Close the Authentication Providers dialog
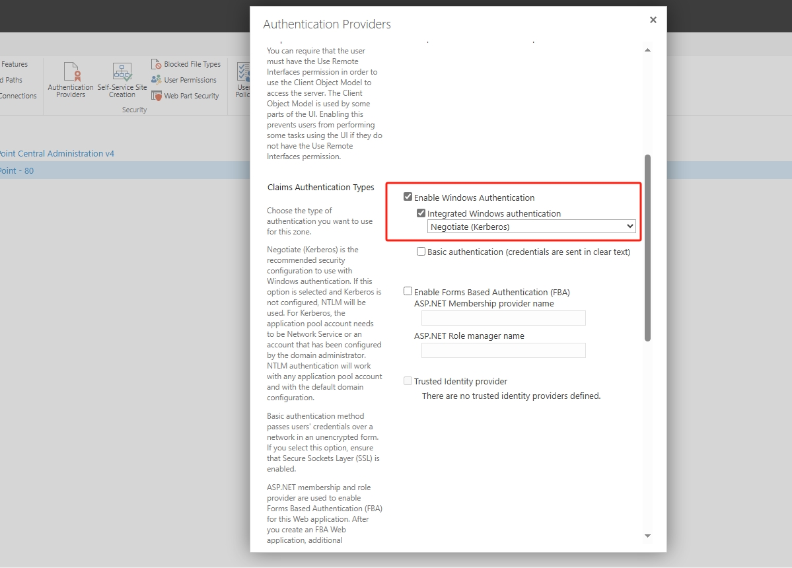Image resolution: width=792 pixels, height=568 pixels. [653, 20]
